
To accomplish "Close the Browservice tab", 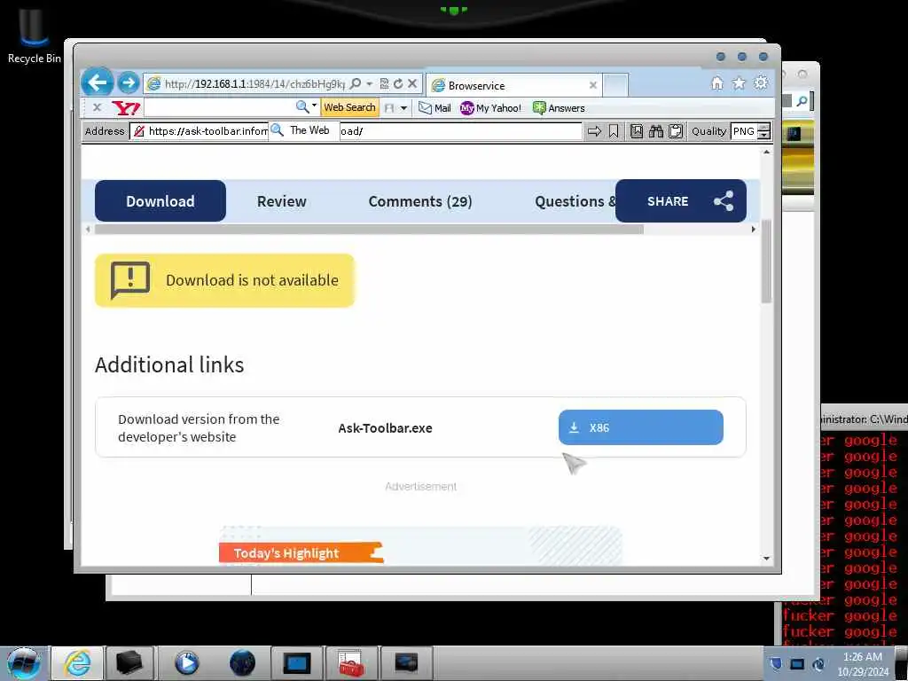I will [x=593, y=85].
